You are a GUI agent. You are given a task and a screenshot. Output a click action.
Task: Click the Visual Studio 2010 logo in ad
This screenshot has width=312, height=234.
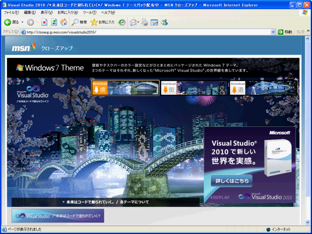[265, 197]
